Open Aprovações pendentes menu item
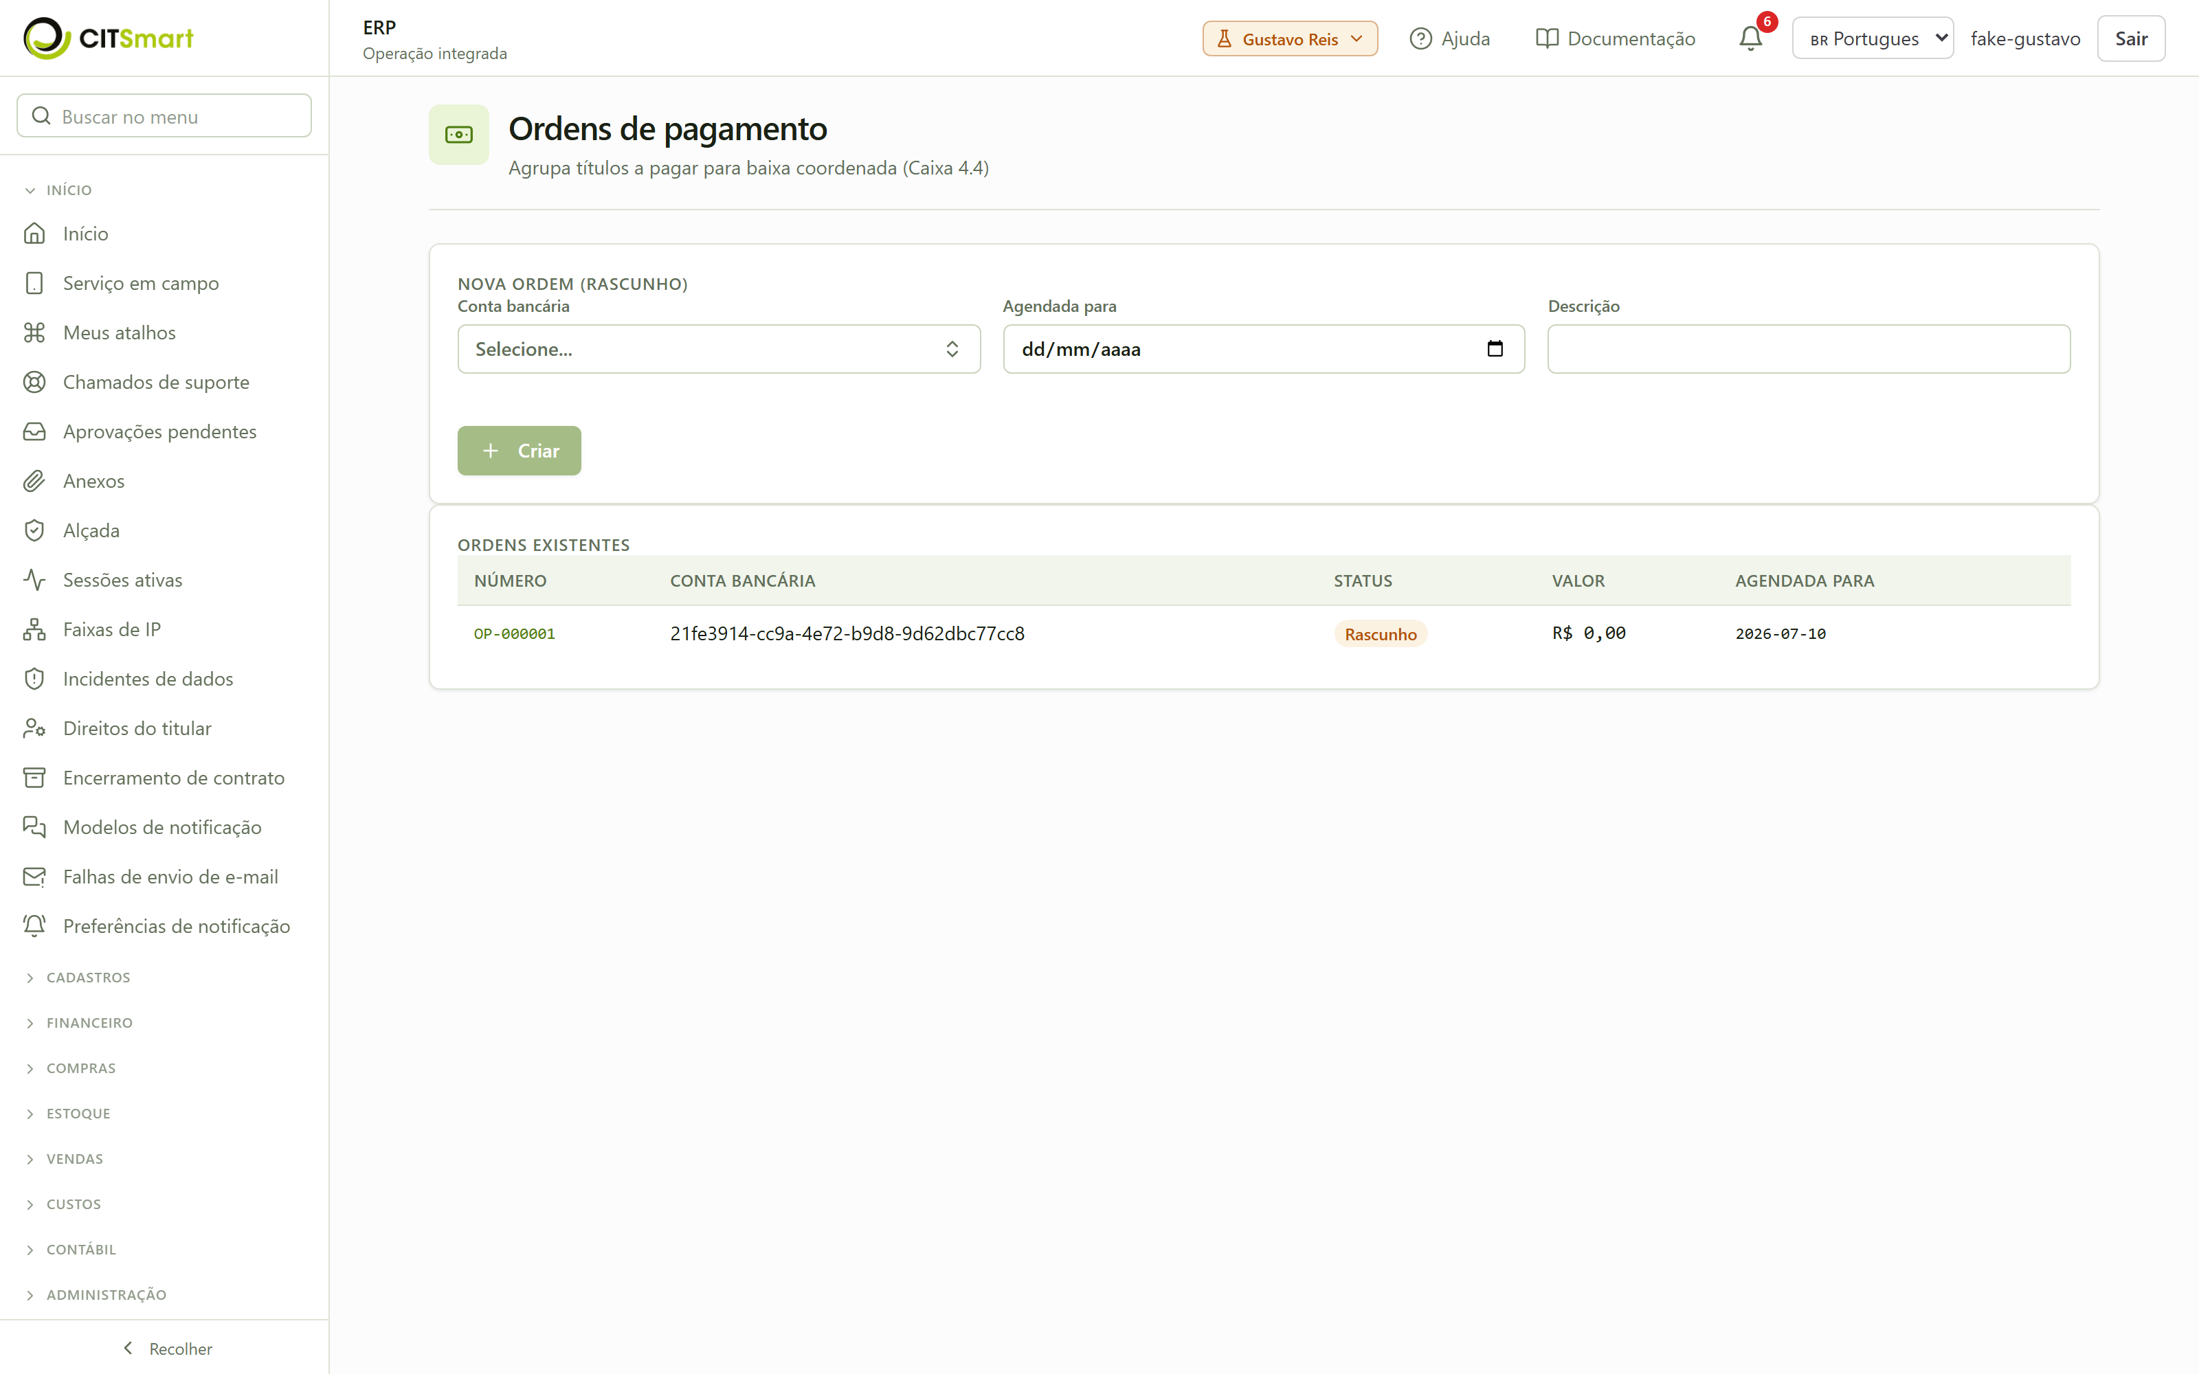This screenshot has height=1374, width=2199. tap(164, 431)
